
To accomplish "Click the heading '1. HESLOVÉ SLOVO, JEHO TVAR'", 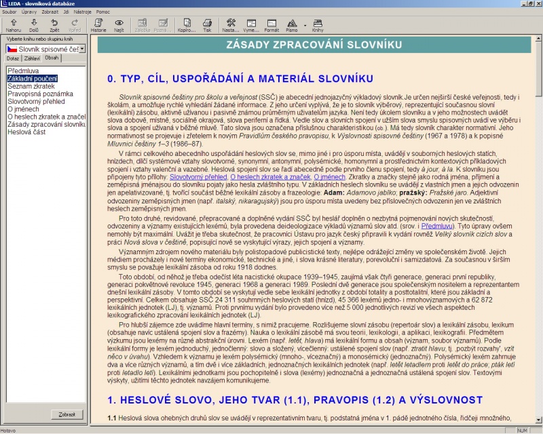I will [x=295, y=400].
